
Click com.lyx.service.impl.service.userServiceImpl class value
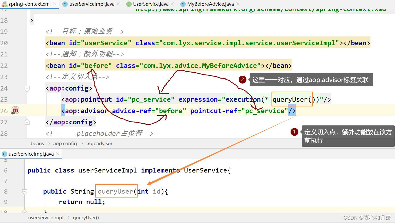click(x=249, y=43)
